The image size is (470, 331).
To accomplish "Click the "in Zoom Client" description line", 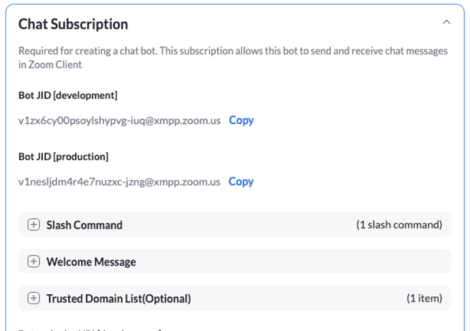I will coord(51,65).
